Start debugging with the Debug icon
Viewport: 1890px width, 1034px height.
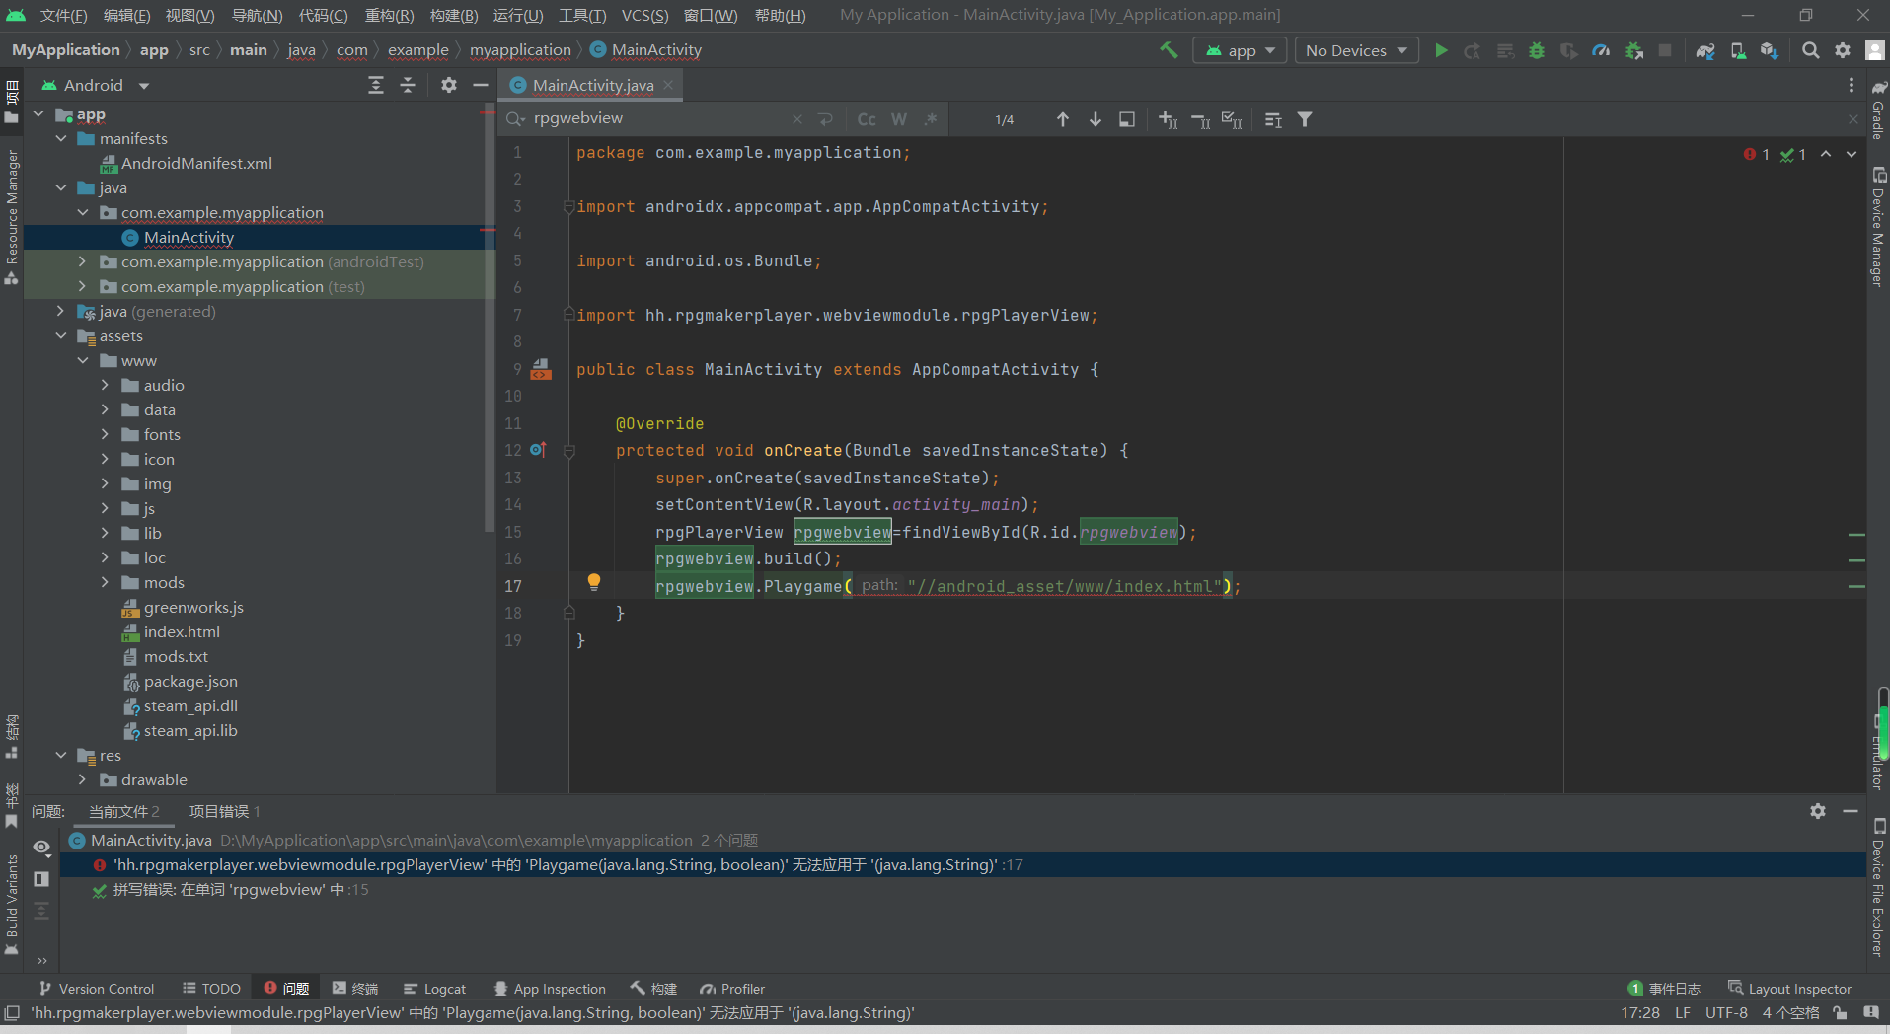click(x=1537, y=50)
